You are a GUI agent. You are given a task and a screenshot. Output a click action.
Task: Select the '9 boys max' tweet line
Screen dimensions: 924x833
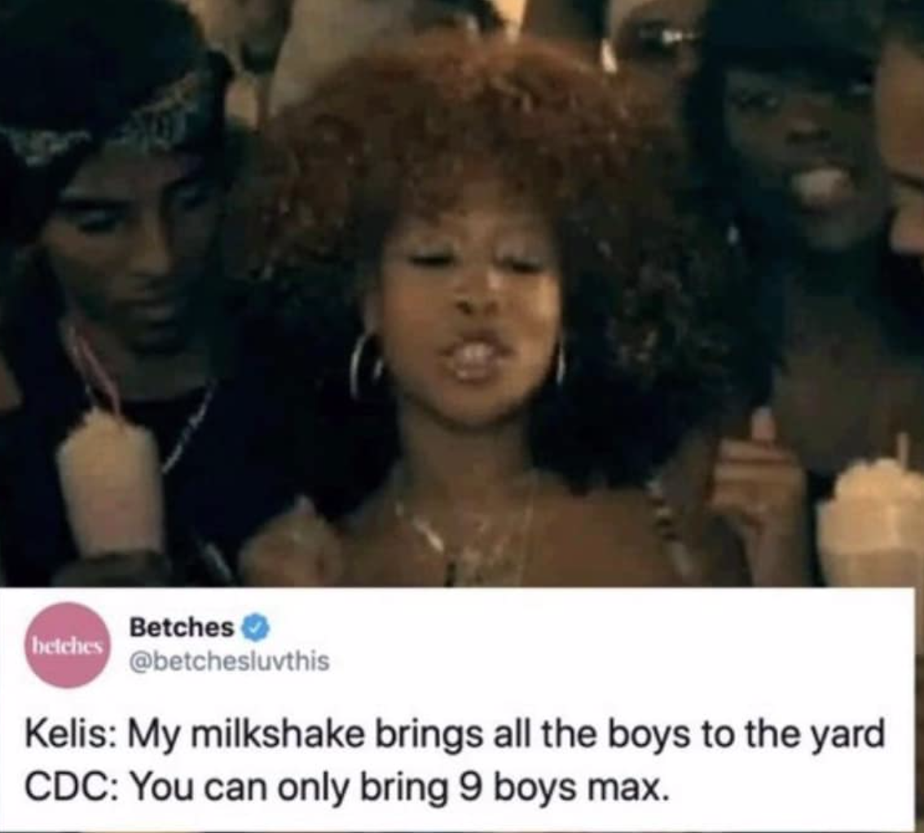pyautogui.click(x=347, y=789)
